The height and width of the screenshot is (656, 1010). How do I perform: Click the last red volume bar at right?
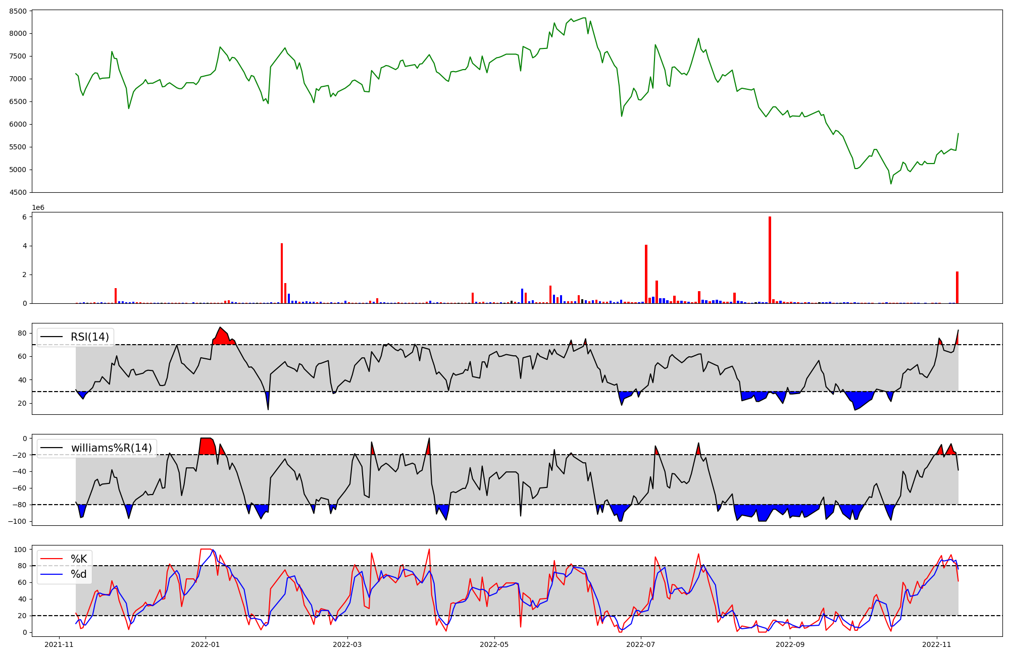click(957, 288)
